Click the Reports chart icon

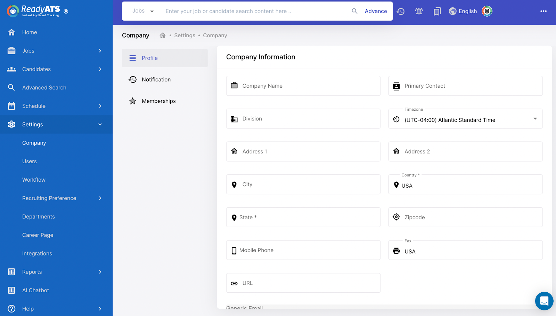pyautogui.click(x=11, y=272)
